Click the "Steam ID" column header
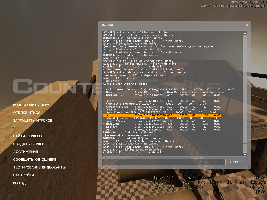Image resolution: width=267 pixels, height=200 pixels. pos(141,92)
